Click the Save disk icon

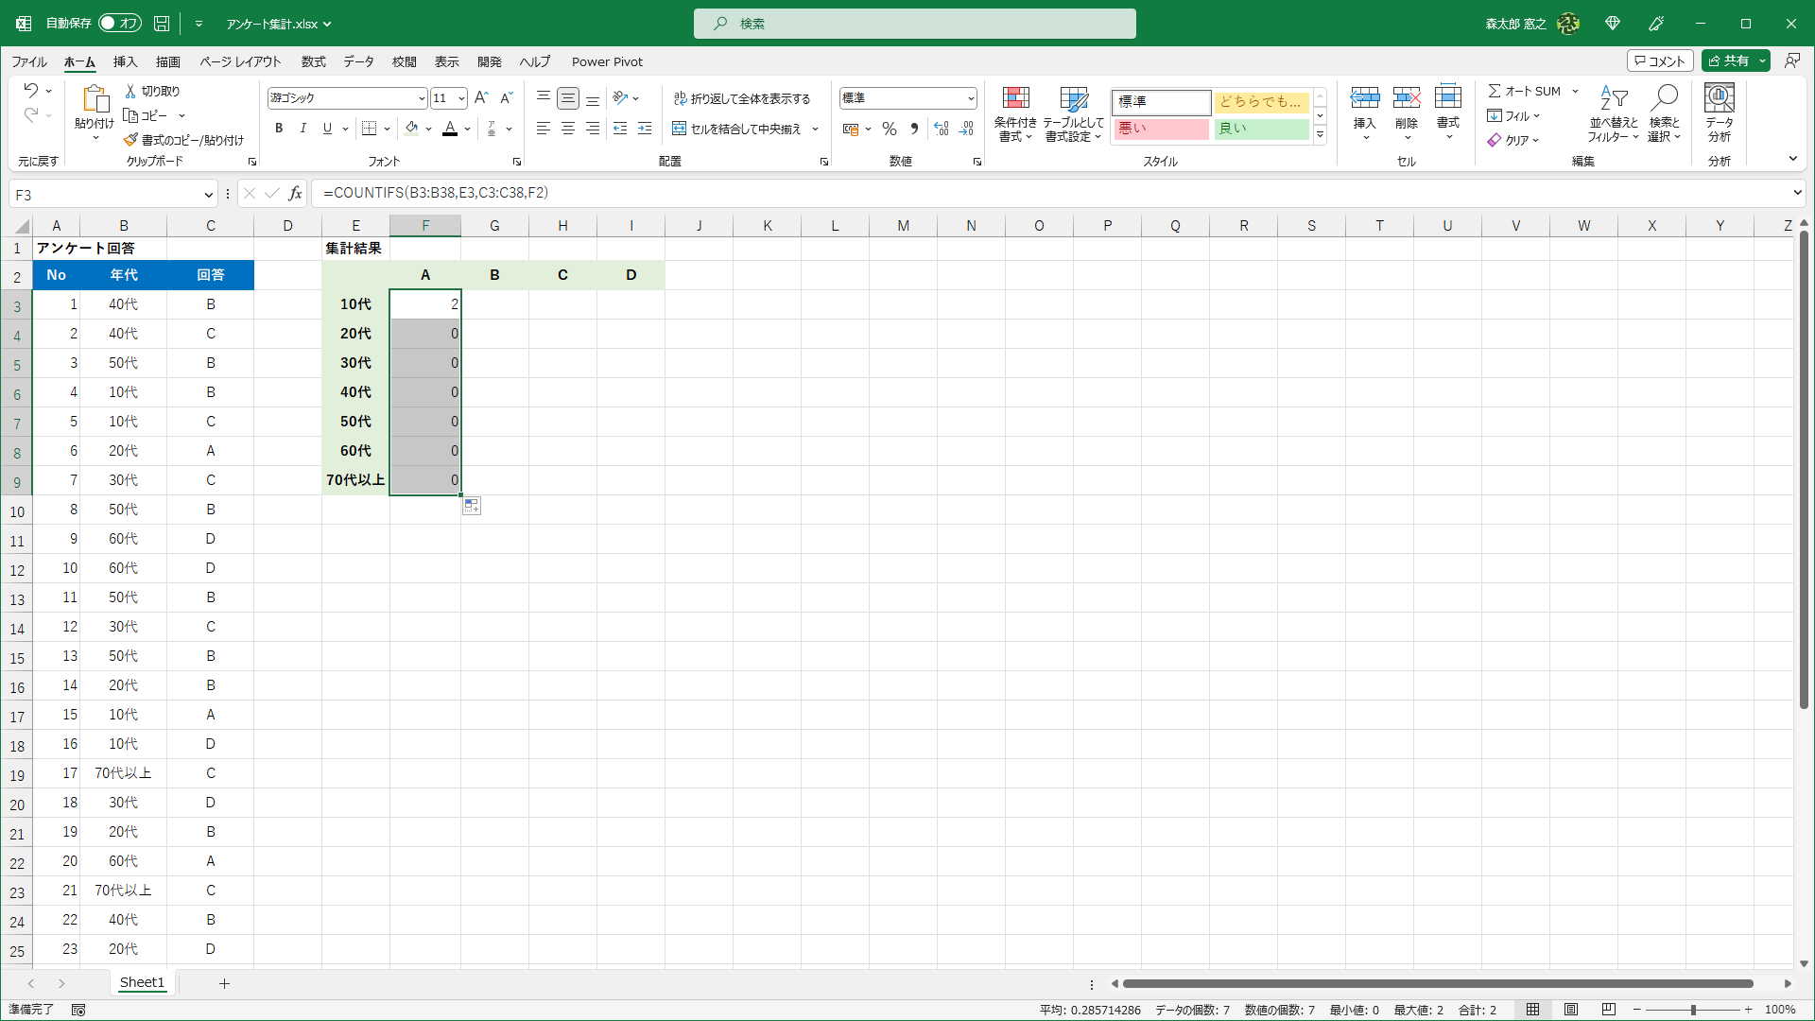pyautogui.click(x=162, y=24)
